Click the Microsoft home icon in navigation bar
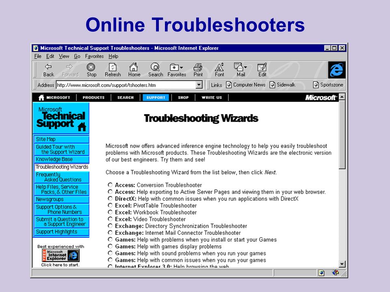 coord(41,98)
